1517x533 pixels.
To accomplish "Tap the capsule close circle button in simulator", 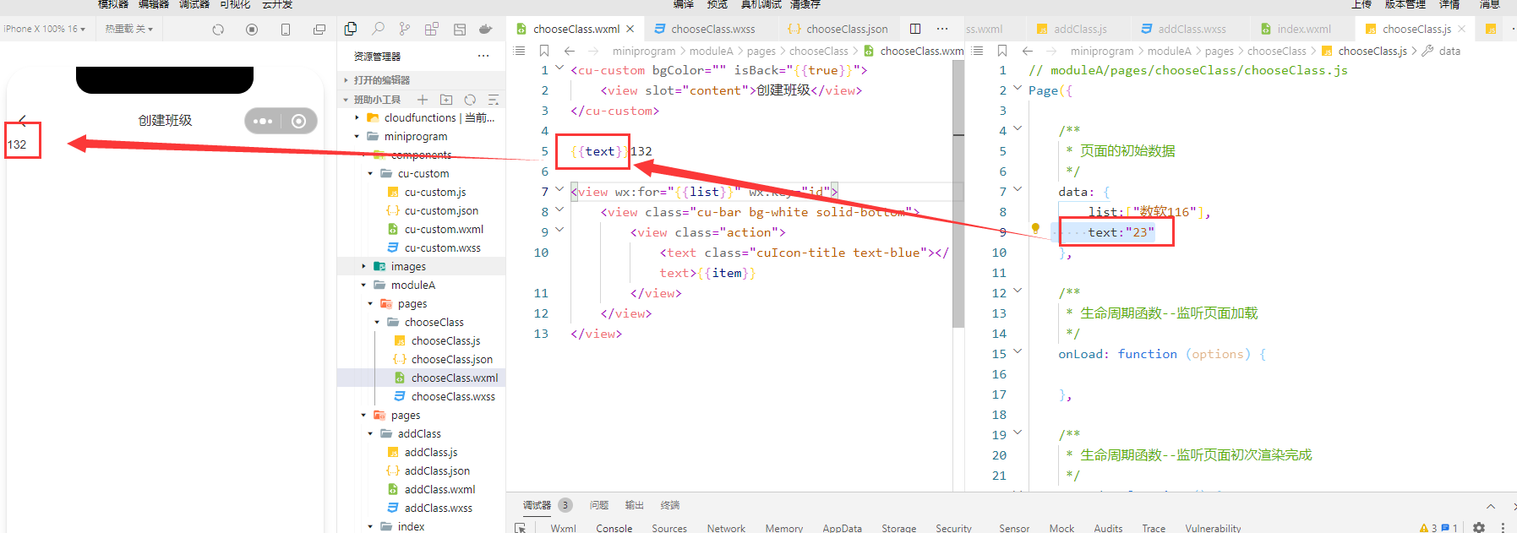I will click(298, 121).
